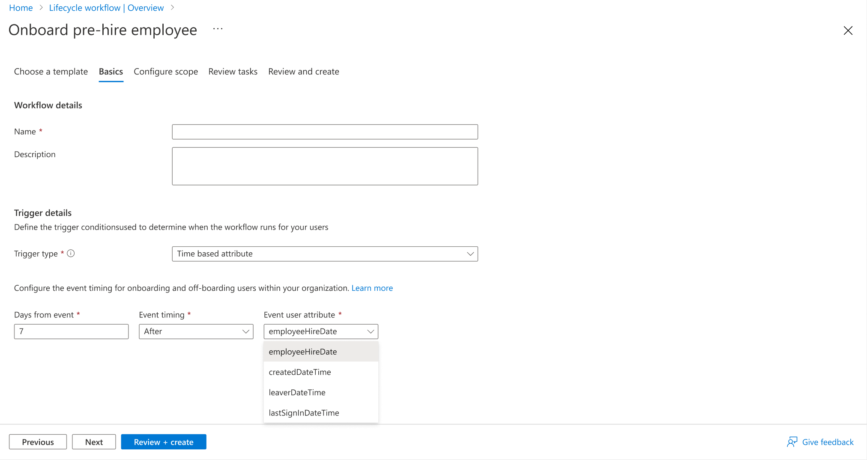Select createdDateTime from the attribute list
The height and width of the screenshot is (460, 867).
coord(300,372)
